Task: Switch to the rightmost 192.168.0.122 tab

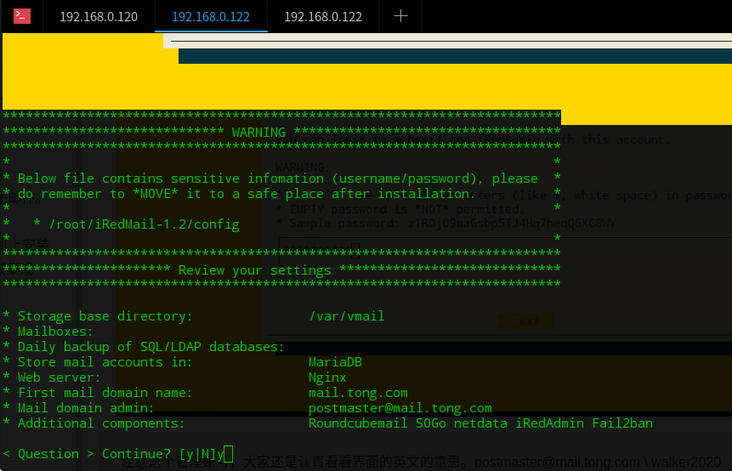Action: (323, 17)
